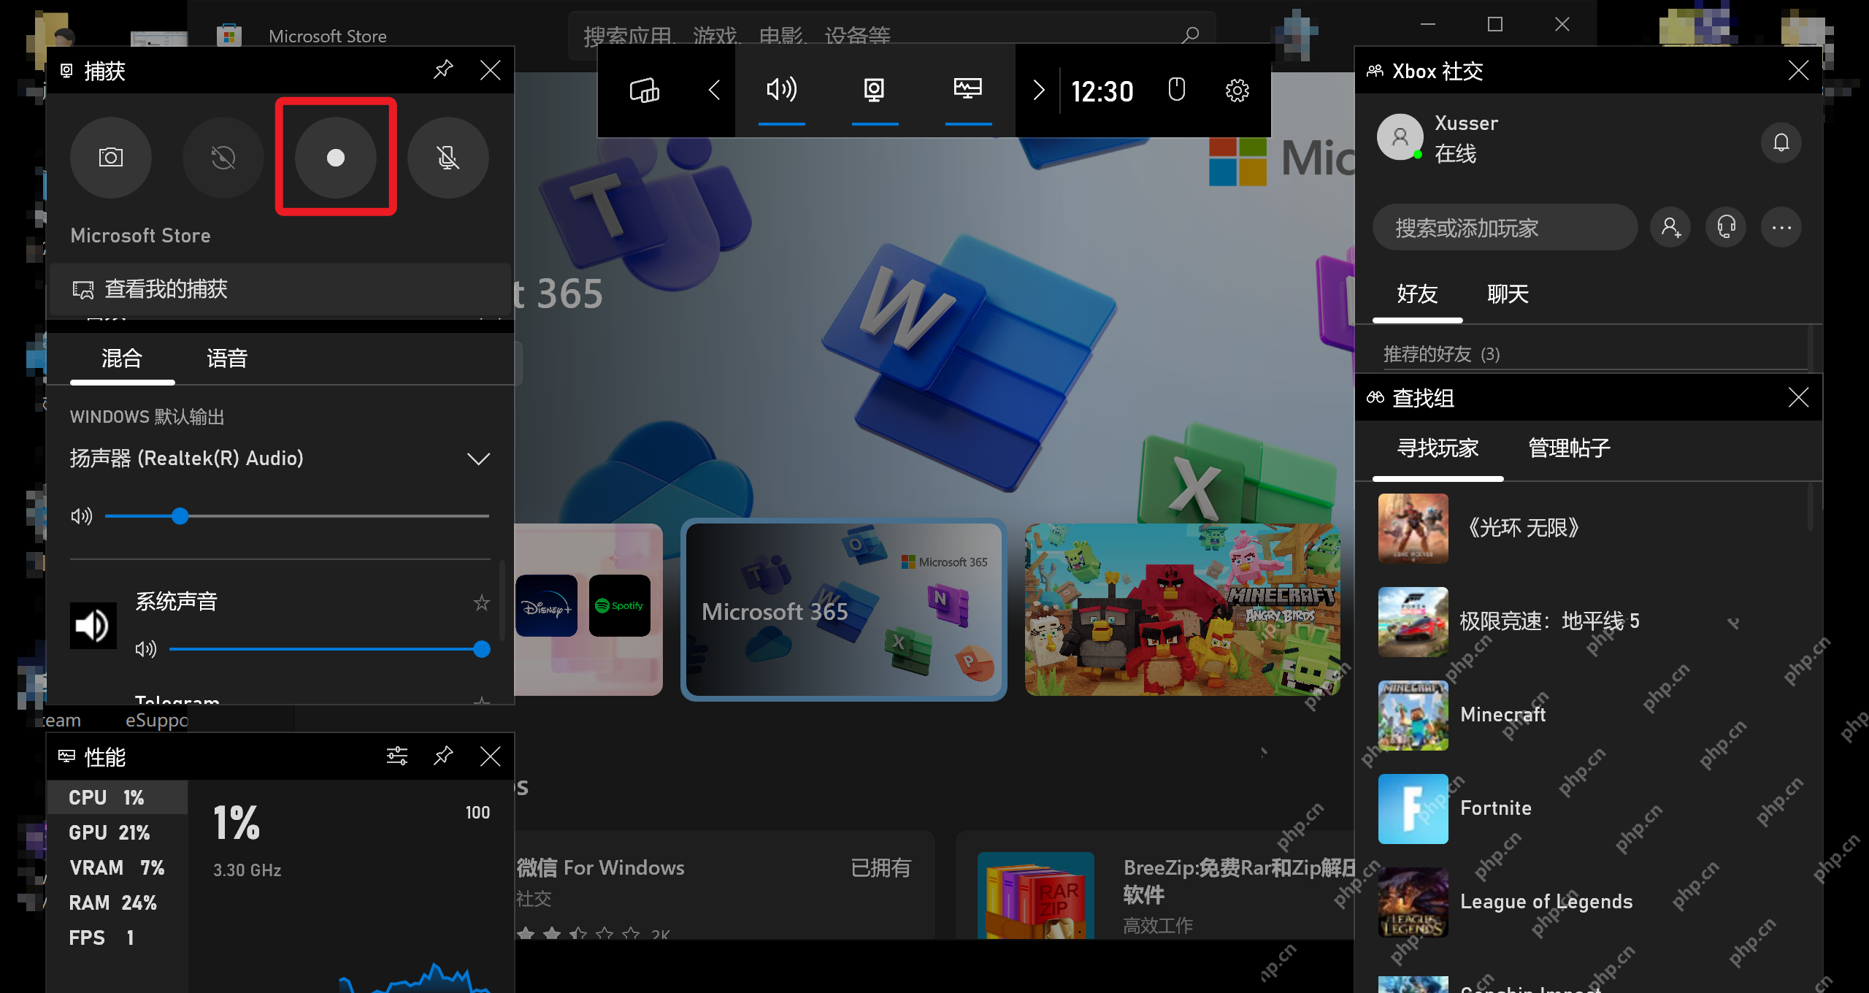Open the Disney+ app tile
The width and height of the screenshot is (1869, 993).
coord(546,606)
